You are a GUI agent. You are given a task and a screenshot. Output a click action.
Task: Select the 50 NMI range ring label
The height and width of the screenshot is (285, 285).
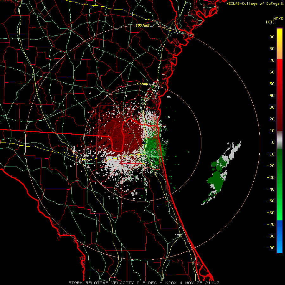[142, 84]
